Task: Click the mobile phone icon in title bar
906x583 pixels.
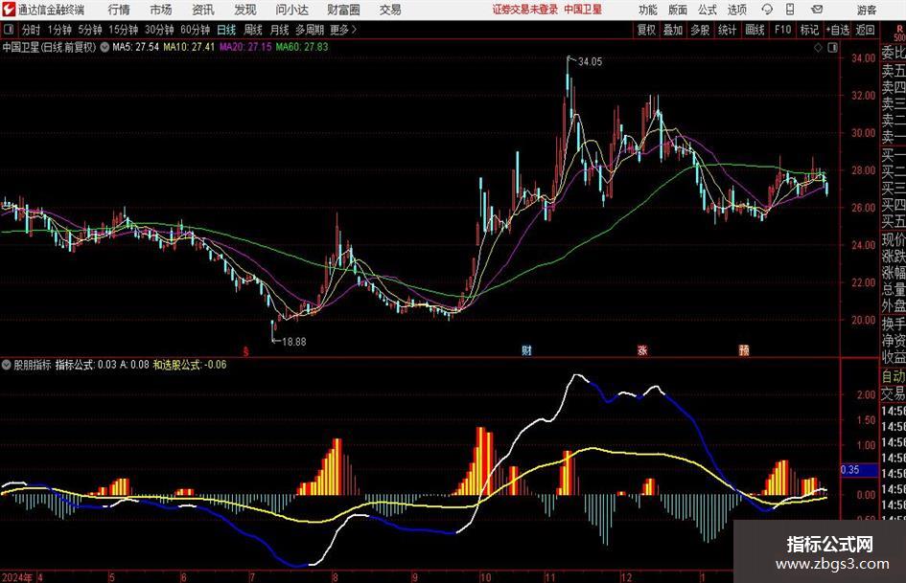Action: click(x=790, y=10)
